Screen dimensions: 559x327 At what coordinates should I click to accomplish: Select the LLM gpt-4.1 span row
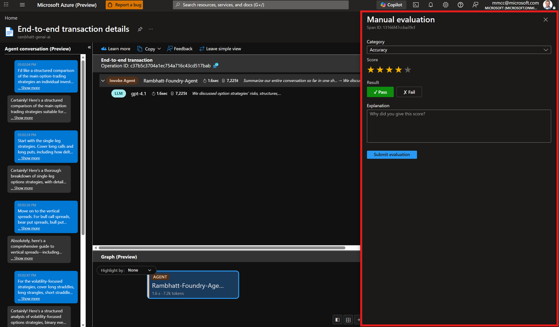229,94
